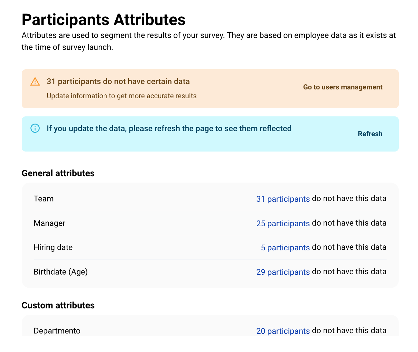Click the Custom attributes section heading
418x352 pixels.
tap(58, 306)
